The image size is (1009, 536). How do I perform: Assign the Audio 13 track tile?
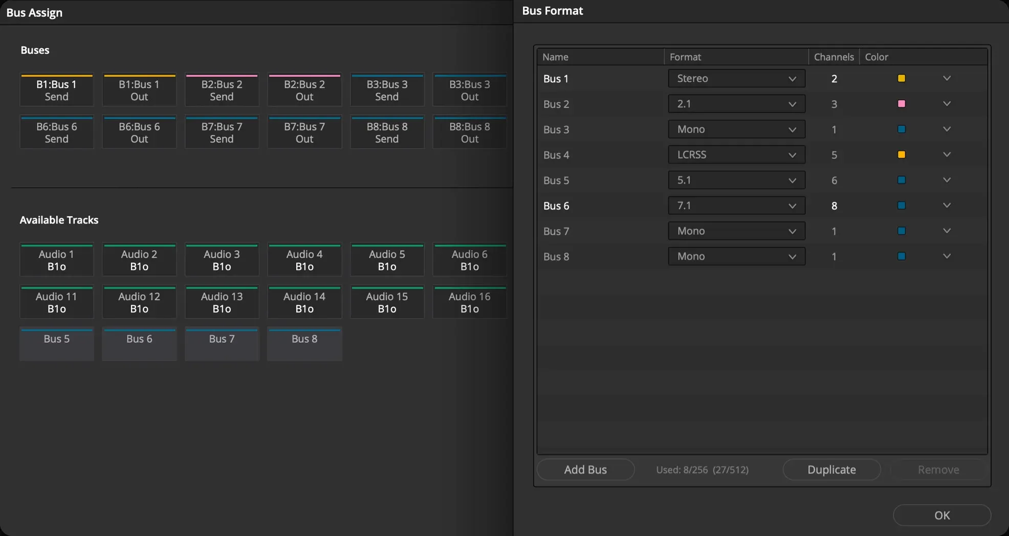(x=222, y=302)
